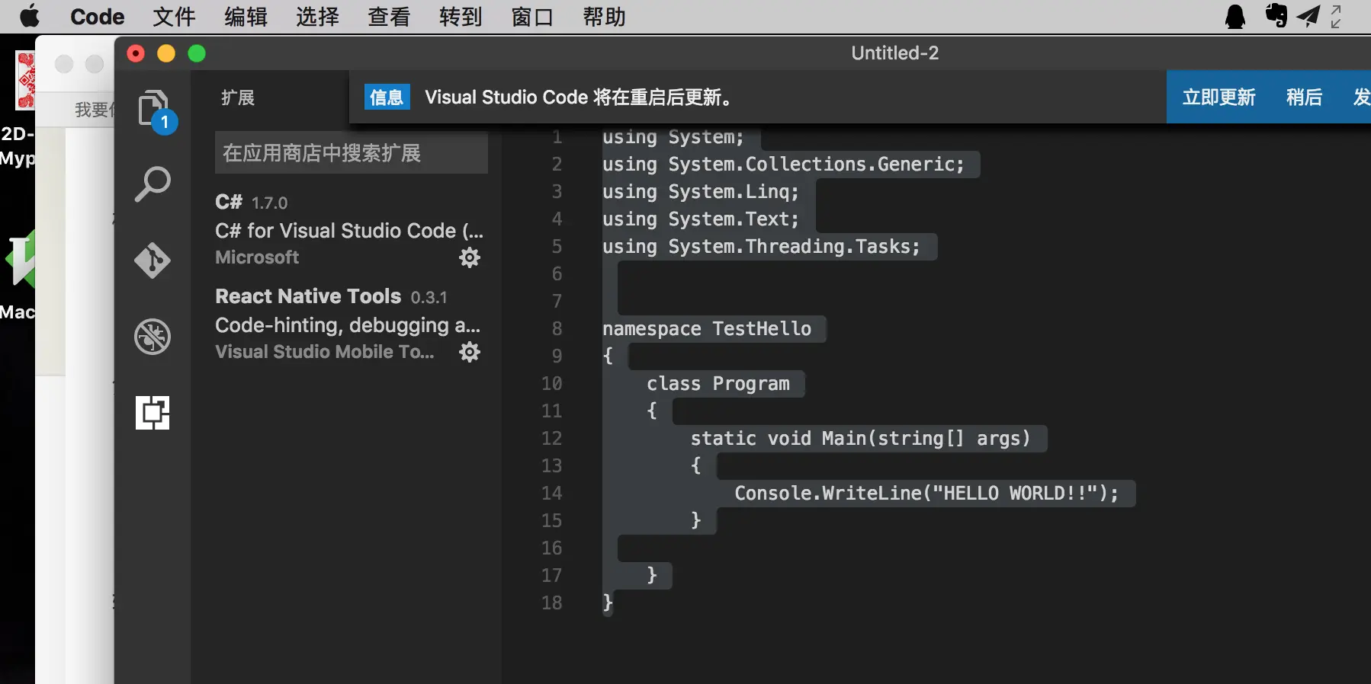Viewport: 1371px width, 684px height.
Task: Open the Code application menu
Action: [x=97, y=16]
